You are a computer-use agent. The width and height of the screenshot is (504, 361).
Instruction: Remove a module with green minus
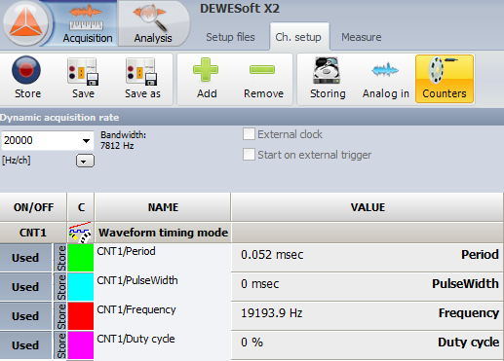coord(263,79)
